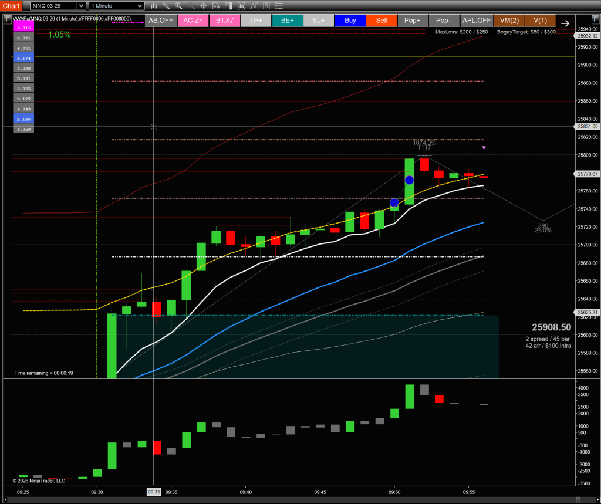The width and height of the screenshot is (601, 504).
Task: Click the zoom in magnifier icon
Action: click(178, 6)
